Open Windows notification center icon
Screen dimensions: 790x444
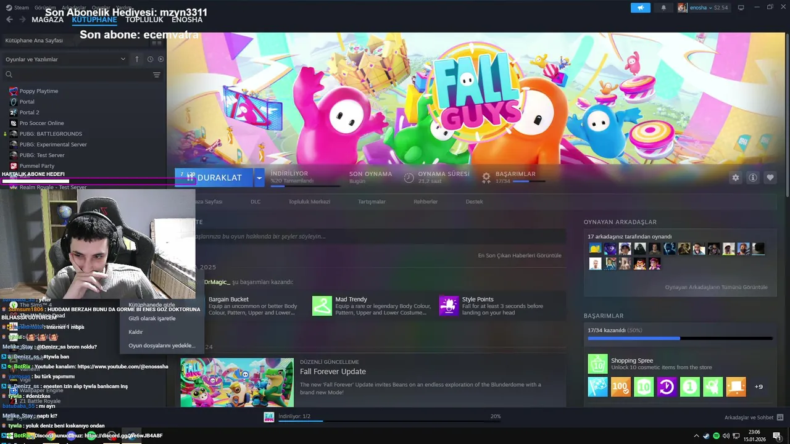(776, 436)
